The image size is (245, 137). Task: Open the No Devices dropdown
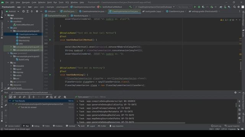click(184, 7)
